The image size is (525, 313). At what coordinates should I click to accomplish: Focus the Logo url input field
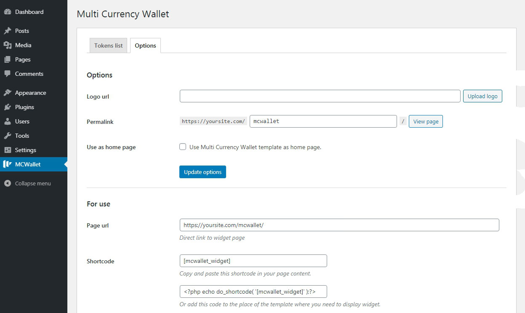[x=320, y=96]
